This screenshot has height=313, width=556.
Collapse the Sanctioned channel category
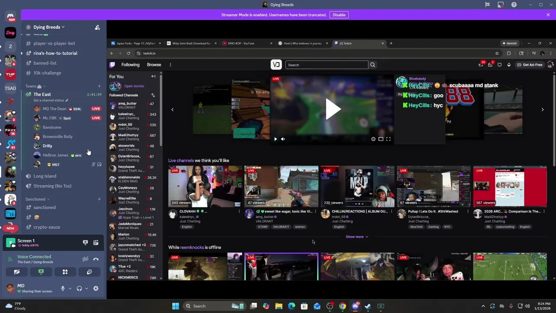point(37,199)
